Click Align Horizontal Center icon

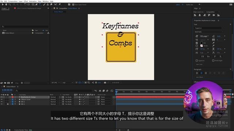200,15
